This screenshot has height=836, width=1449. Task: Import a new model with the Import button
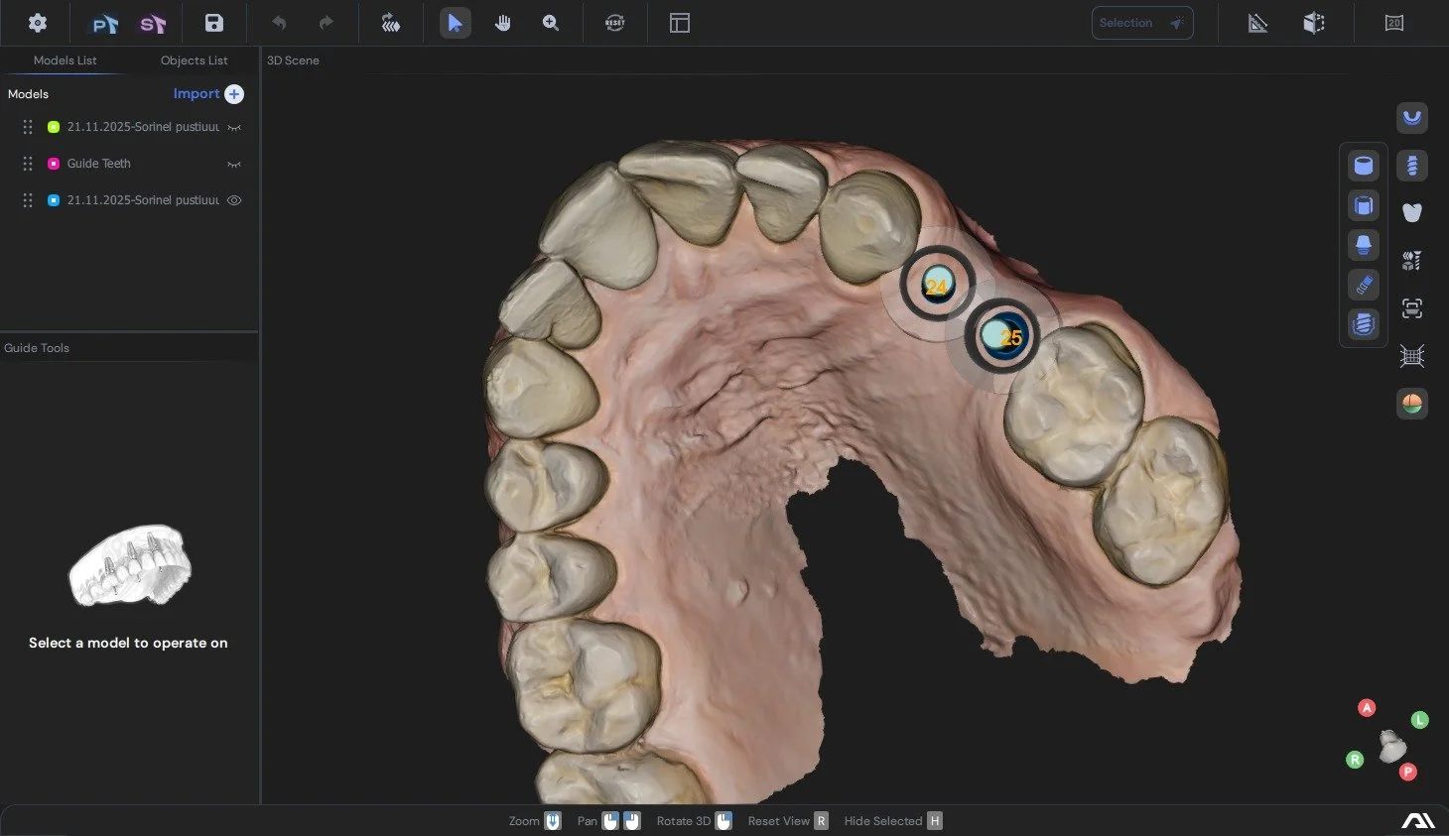click(206, 93)
